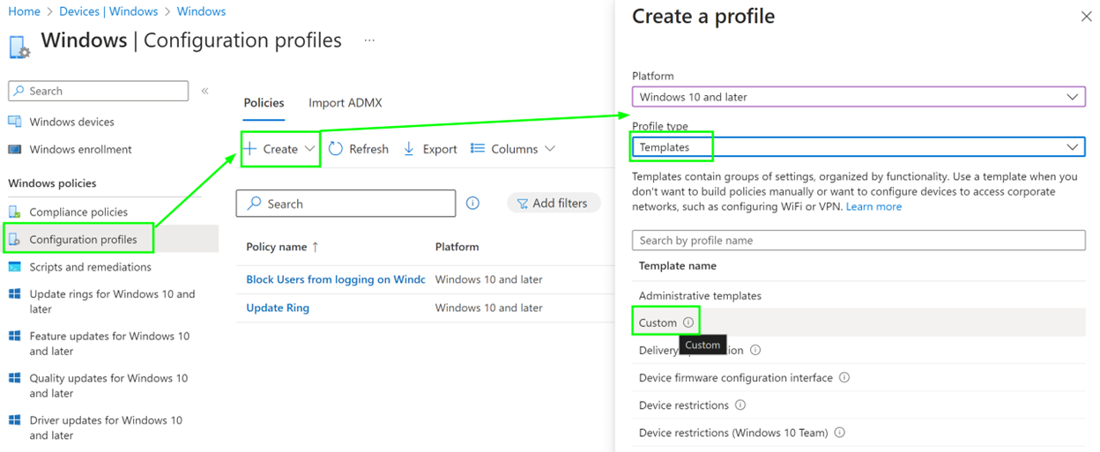The image size is (1100, 452).
Task: Open the Update Ring policy
Action: coord(278,308)
